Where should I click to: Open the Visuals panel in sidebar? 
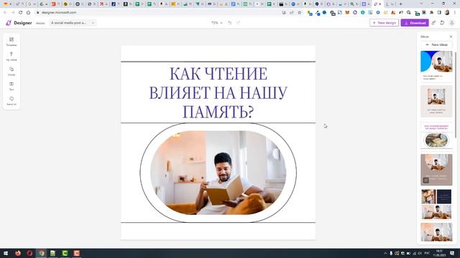pyautogui.click(x=11, y=72)
